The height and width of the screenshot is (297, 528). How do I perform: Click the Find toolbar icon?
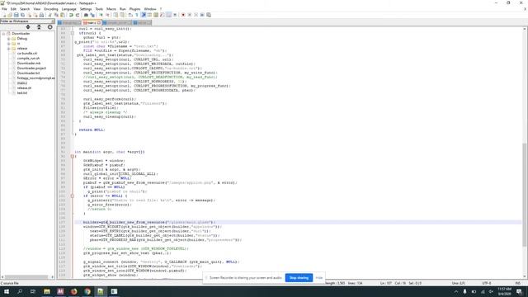[86, 15]
